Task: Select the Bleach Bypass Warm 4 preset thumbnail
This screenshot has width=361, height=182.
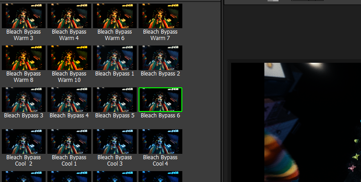Action: pos(69,16)
